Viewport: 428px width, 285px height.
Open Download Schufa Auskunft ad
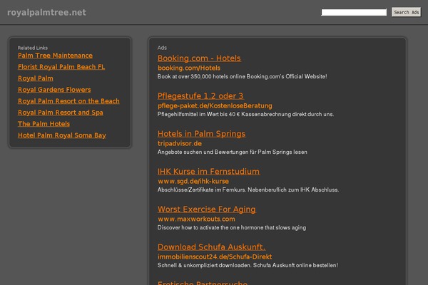click(212, 247)
